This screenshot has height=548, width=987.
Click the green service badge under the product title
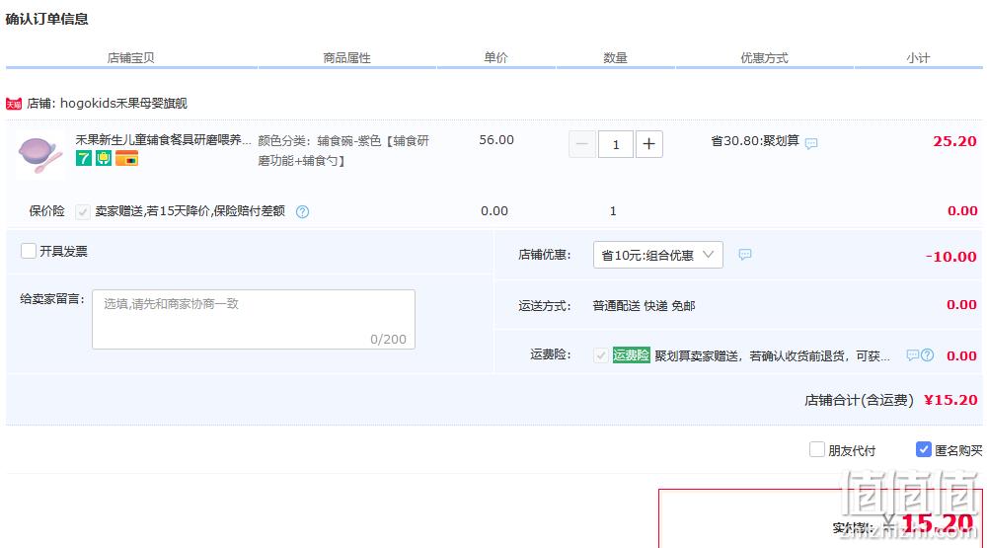coord(104,158)
